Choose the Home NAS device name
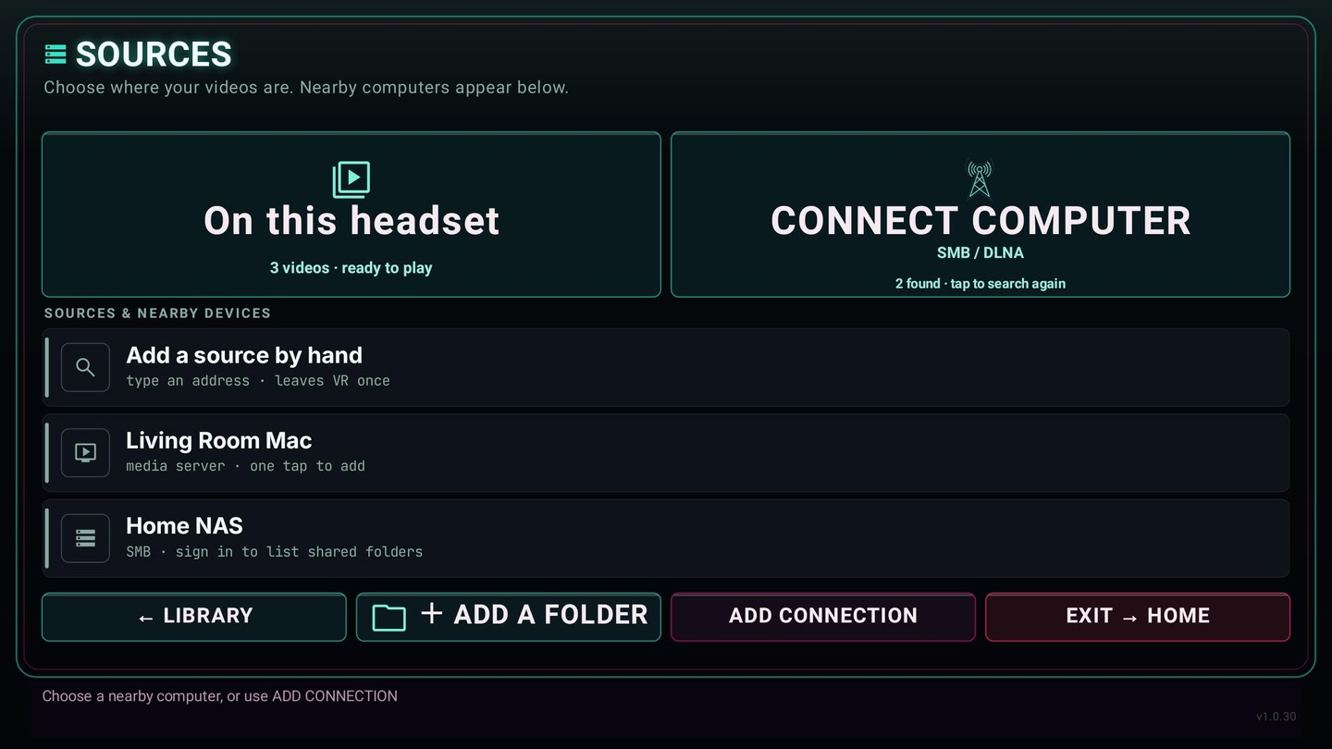The height and width of the screenshot is (749, 1332). pos(184,525)
